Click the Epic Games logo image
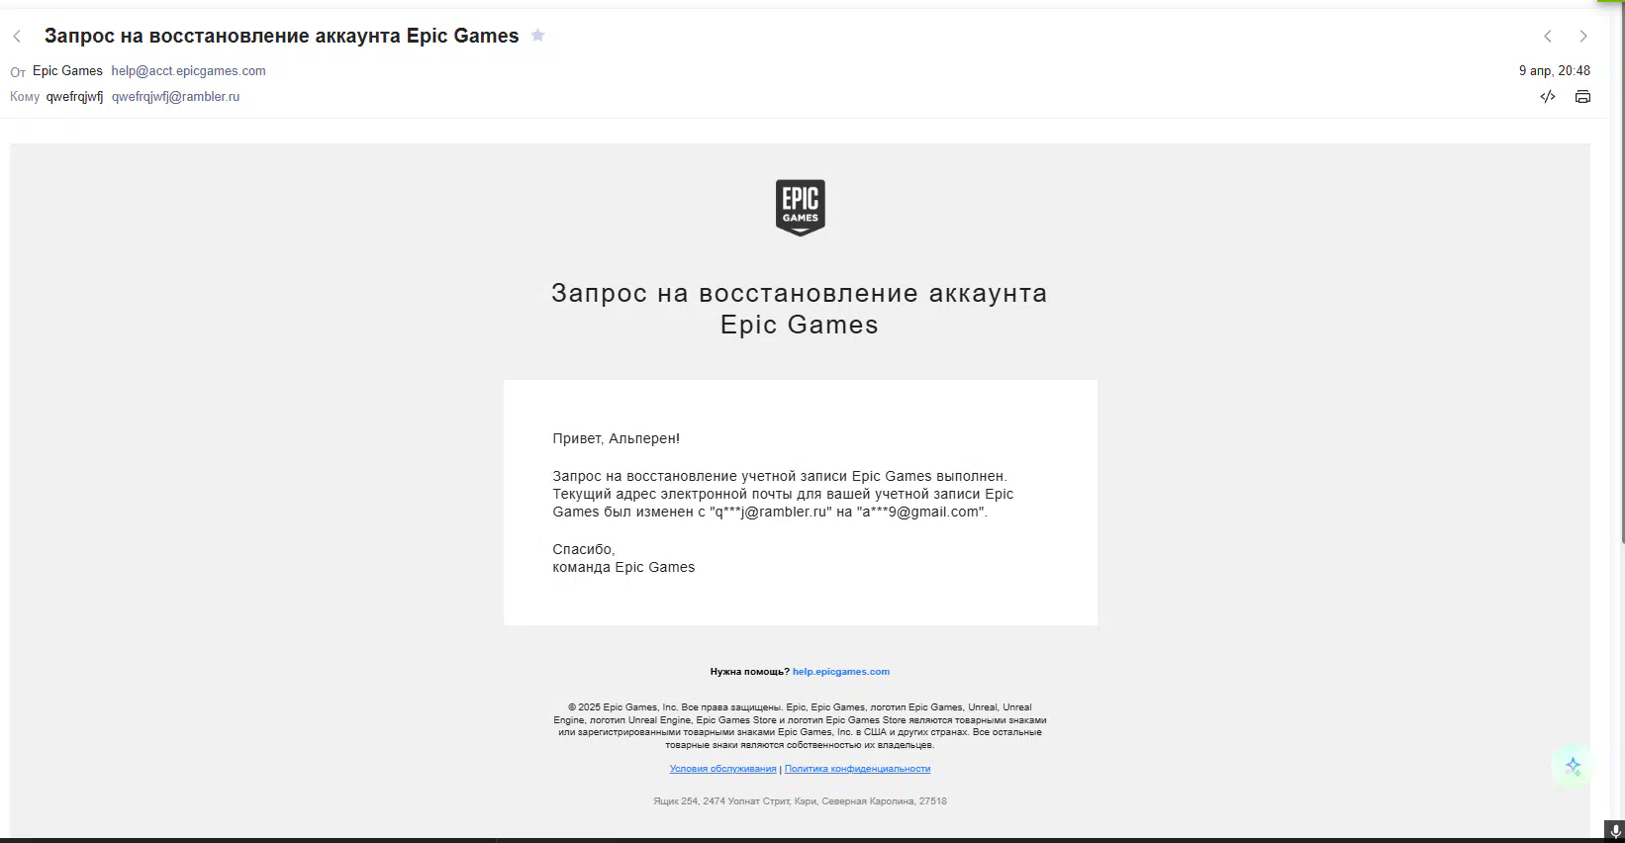Image resolution: width=1625 pixels, height=843 pixels. click(800, 208)
